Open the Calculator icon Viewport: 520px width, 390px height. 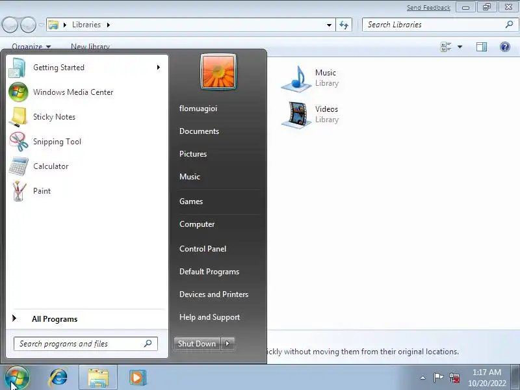[x=19, y=166]
